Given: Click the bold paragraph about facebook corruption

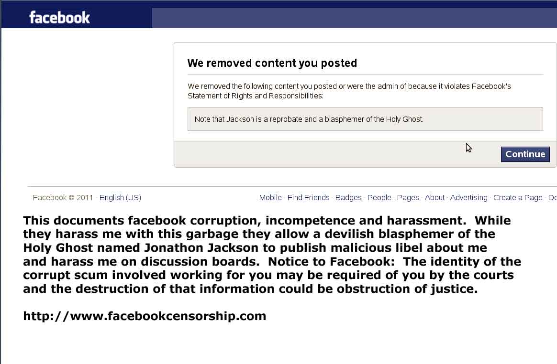Looking at the screenshot, I should (x=272, y=255).
